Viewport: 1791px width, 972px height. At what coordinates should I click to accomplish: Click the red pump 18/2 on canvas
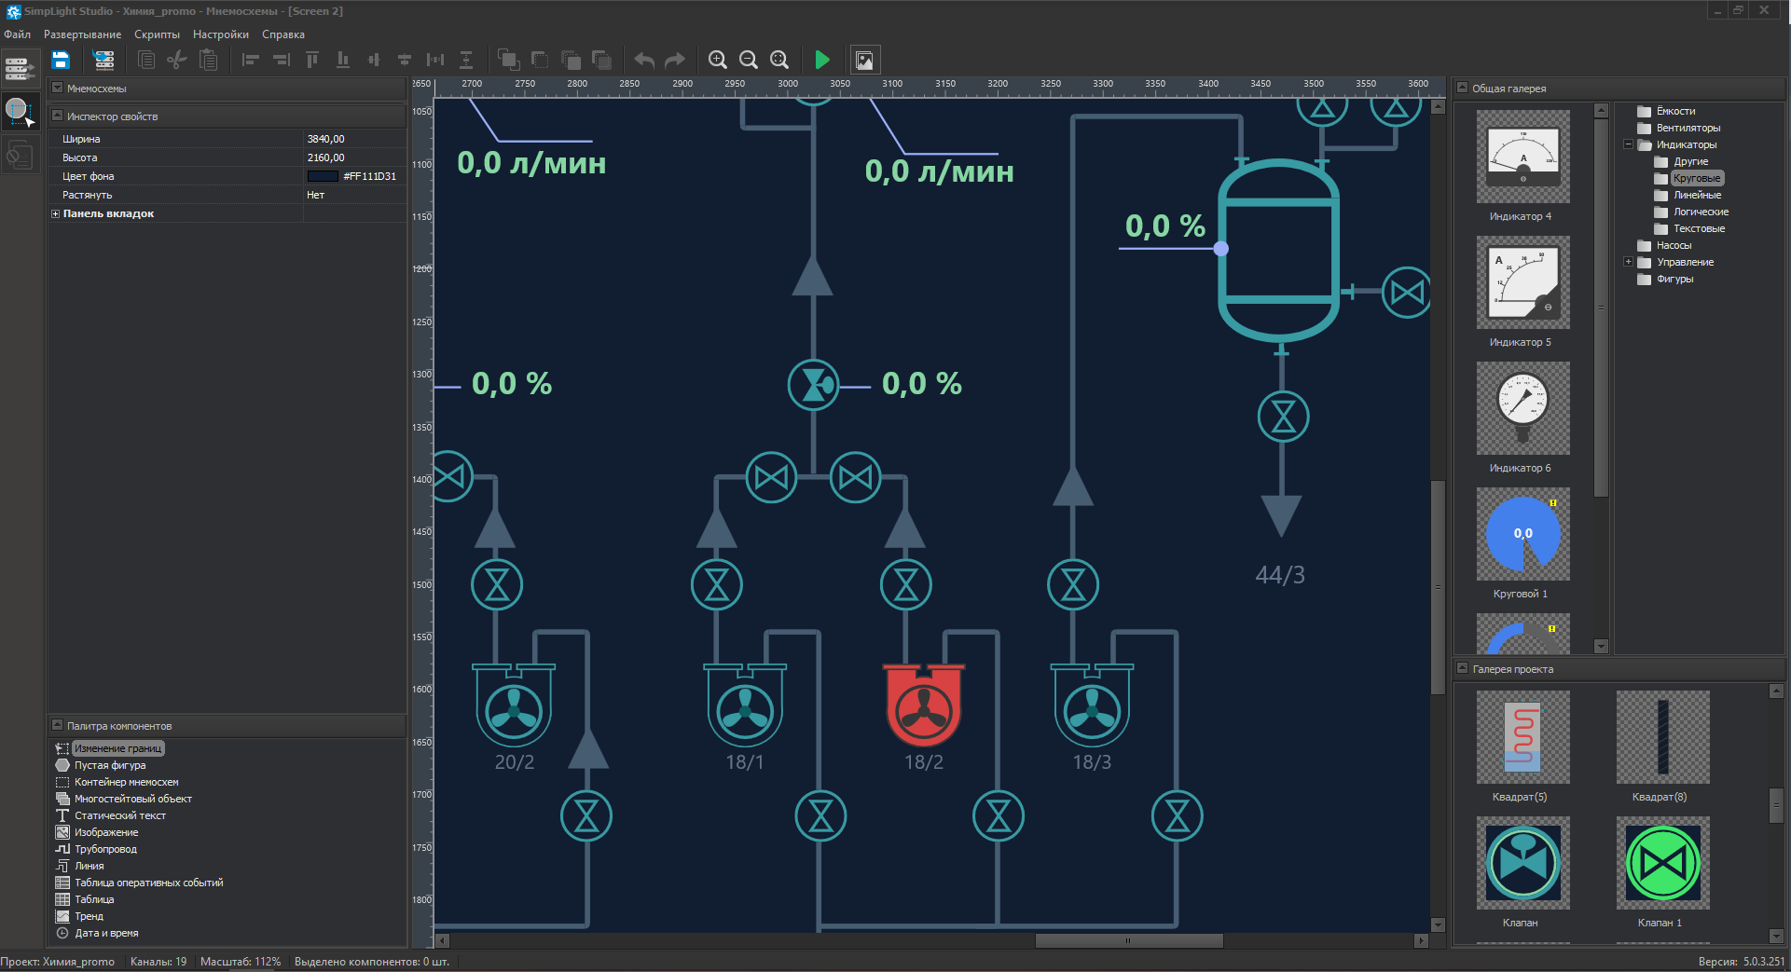pos(923,705)
